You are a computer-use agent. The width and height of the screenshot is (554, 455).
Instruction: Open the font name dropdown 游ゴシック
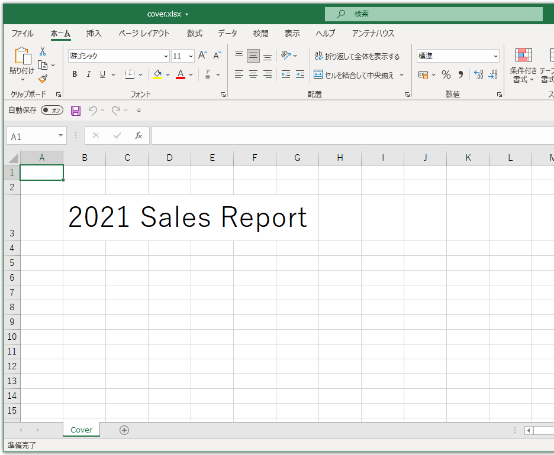pyautogui.click(x=166, y=56)
